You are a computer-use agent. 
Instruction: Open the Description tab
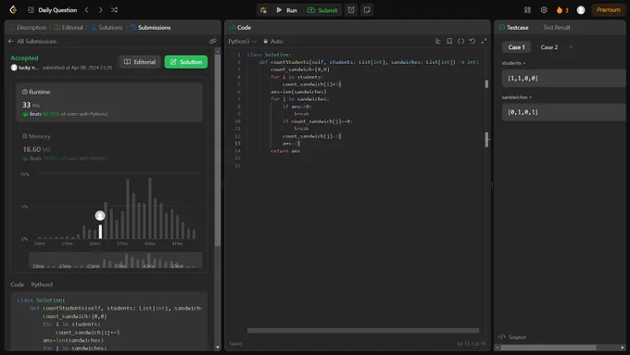28,27
